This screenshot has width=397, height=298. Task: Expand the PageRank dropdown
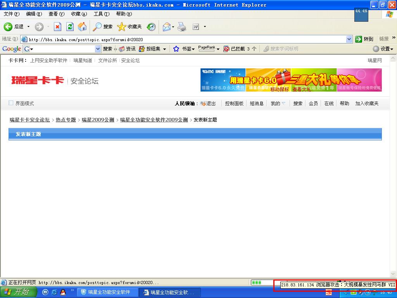(218, 49)
